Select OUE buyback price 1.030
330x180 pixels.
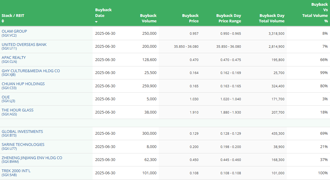[x=194, y=99]
